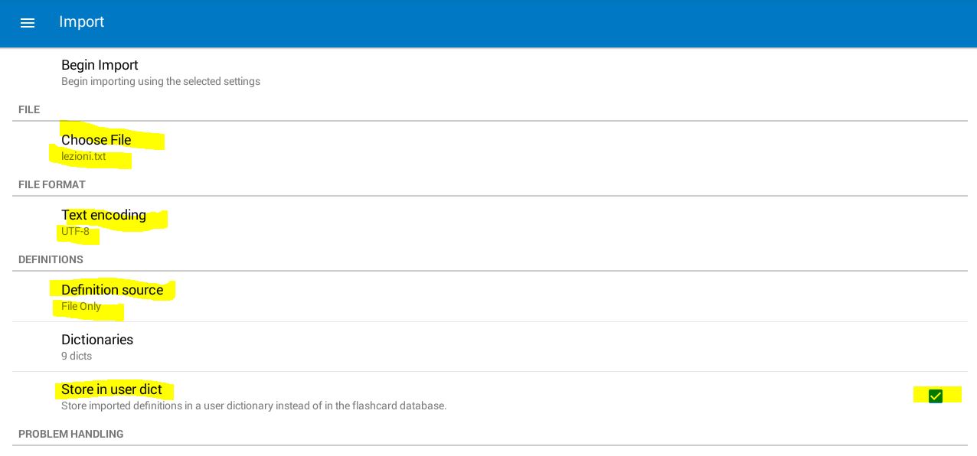This screenshot has height=456, width=977.
Task: Click the PROBLEM HANDLING section header
Action: click(71, 434)
